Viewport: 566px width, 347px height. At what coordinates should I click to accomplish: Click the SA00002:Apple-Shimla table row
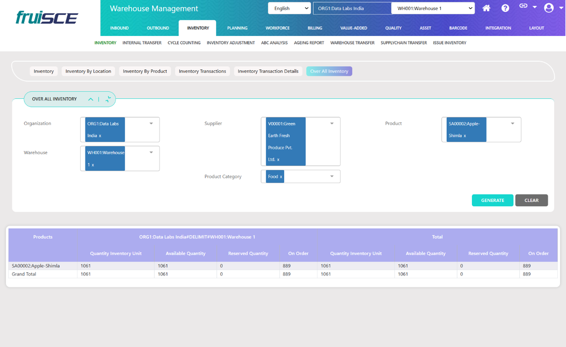(x=36, y=266)
